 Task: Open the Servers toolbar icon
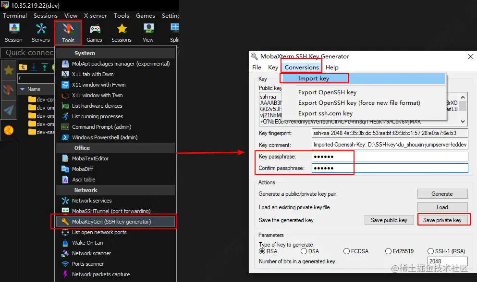tap(41, 33)
